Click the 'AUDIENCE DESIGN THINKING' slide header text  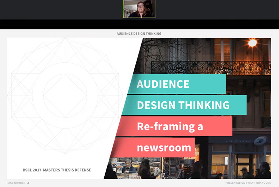[139, 33]
